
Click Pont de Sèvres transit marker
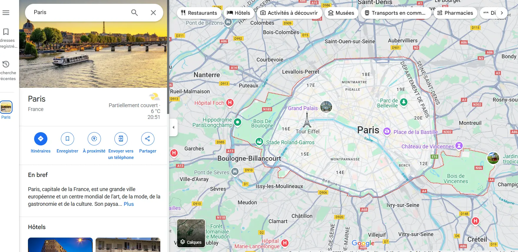click(x=235, y=171)
